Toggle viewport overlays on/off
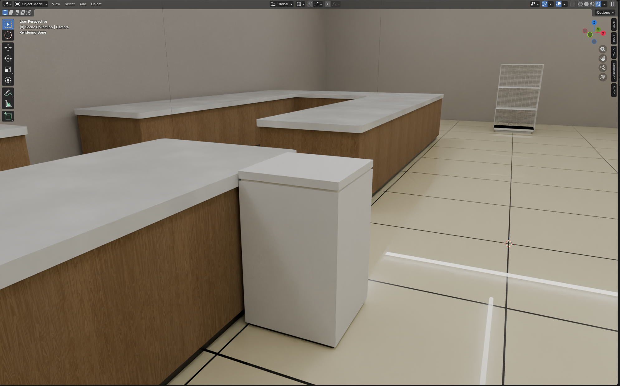The height and width of the screenshot is (386, 620). point(559,4)
